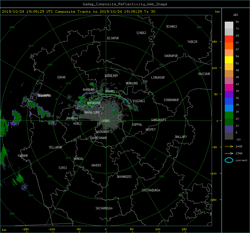Click the 'km' unit label at top-right

[217, 12]
